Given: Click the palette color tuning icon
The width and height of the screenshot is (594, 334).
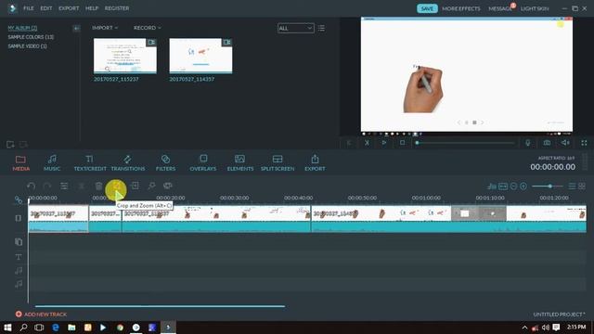Looking at the screenshot, I should click(167, 186).
